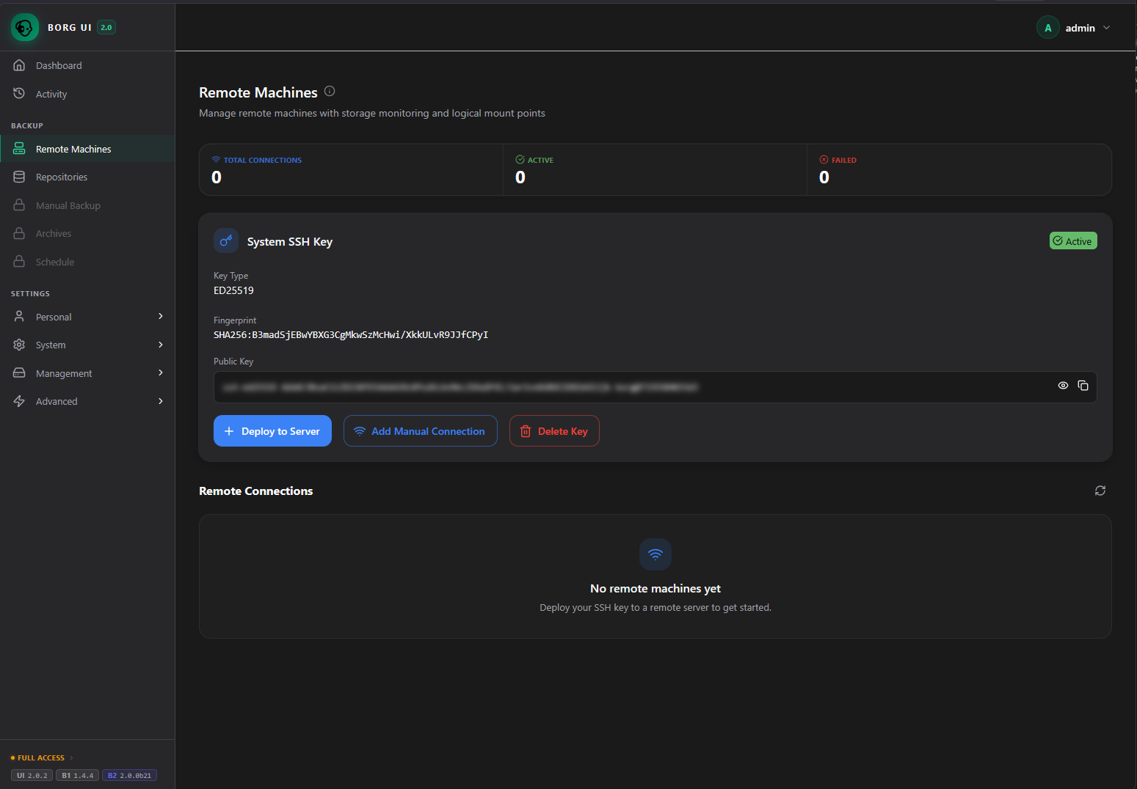Click inside the blurred Public Key field
1137x789 pixels.
tap(655, 387)
